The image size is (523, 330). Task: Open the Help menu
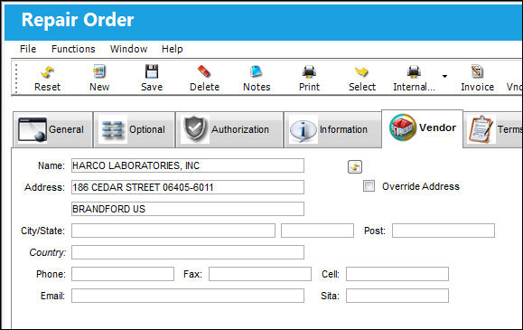tap(173, 49)
